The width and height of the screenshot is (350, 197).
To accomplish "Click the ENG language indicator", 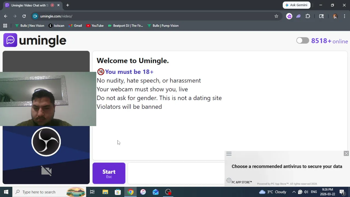I will [314, 192].
